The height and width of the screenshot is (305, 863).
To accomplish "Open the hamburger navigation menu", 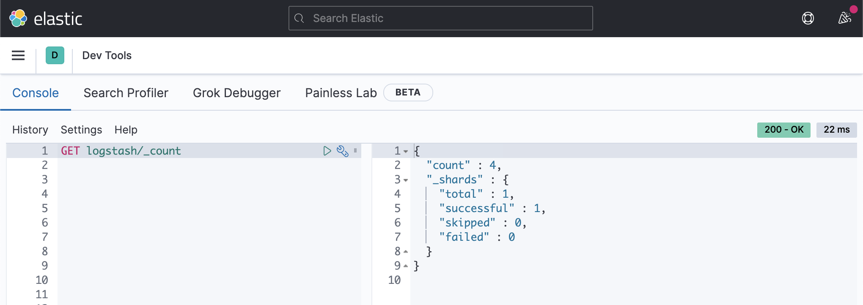I will (18, 55).
